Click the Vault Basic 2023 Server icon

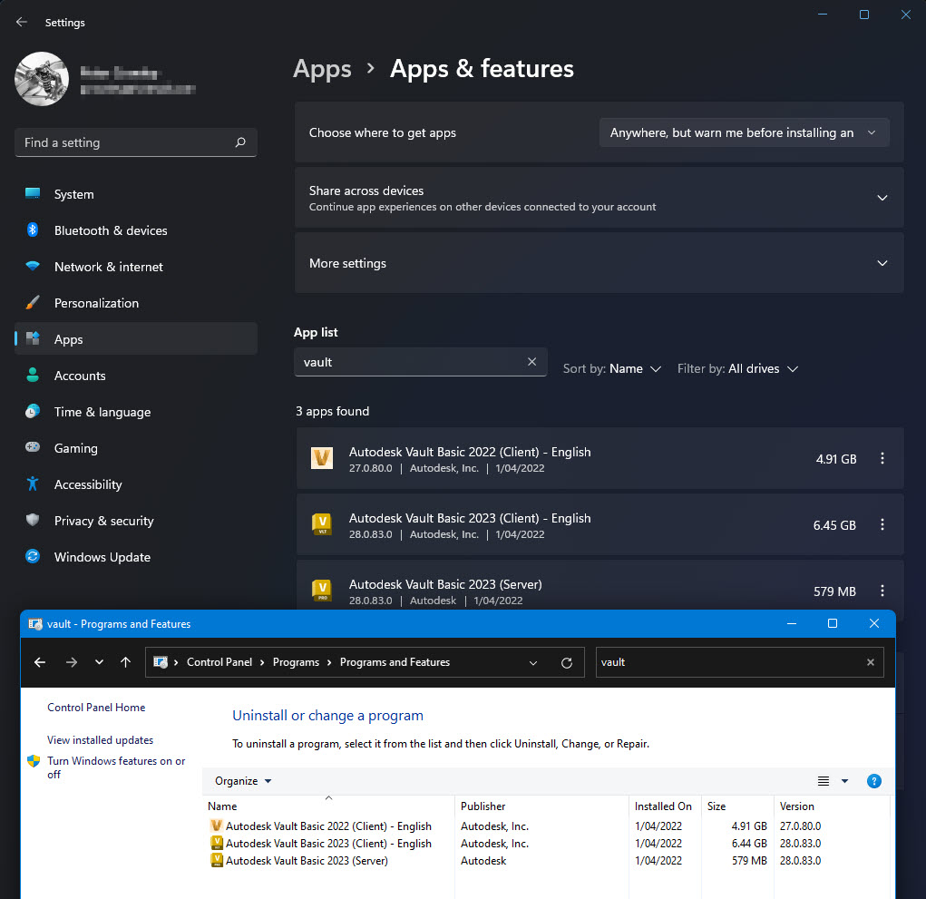321,591
